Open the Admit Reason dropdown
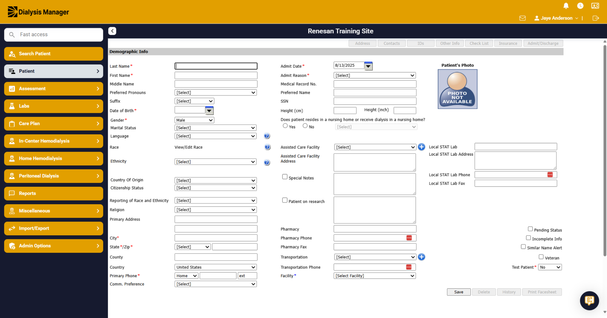Screen dimensions: 607x318 (375, 75)
